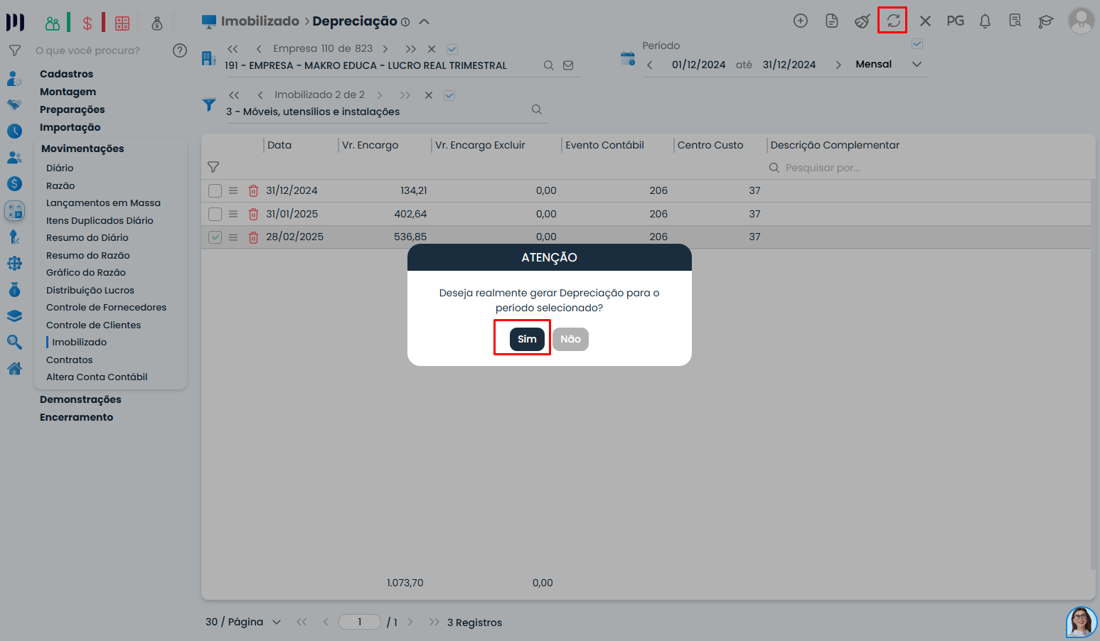Click the refresh arrows icon in top toolbar
This screenshot has width=1100, height=641.
coord(893,21)
